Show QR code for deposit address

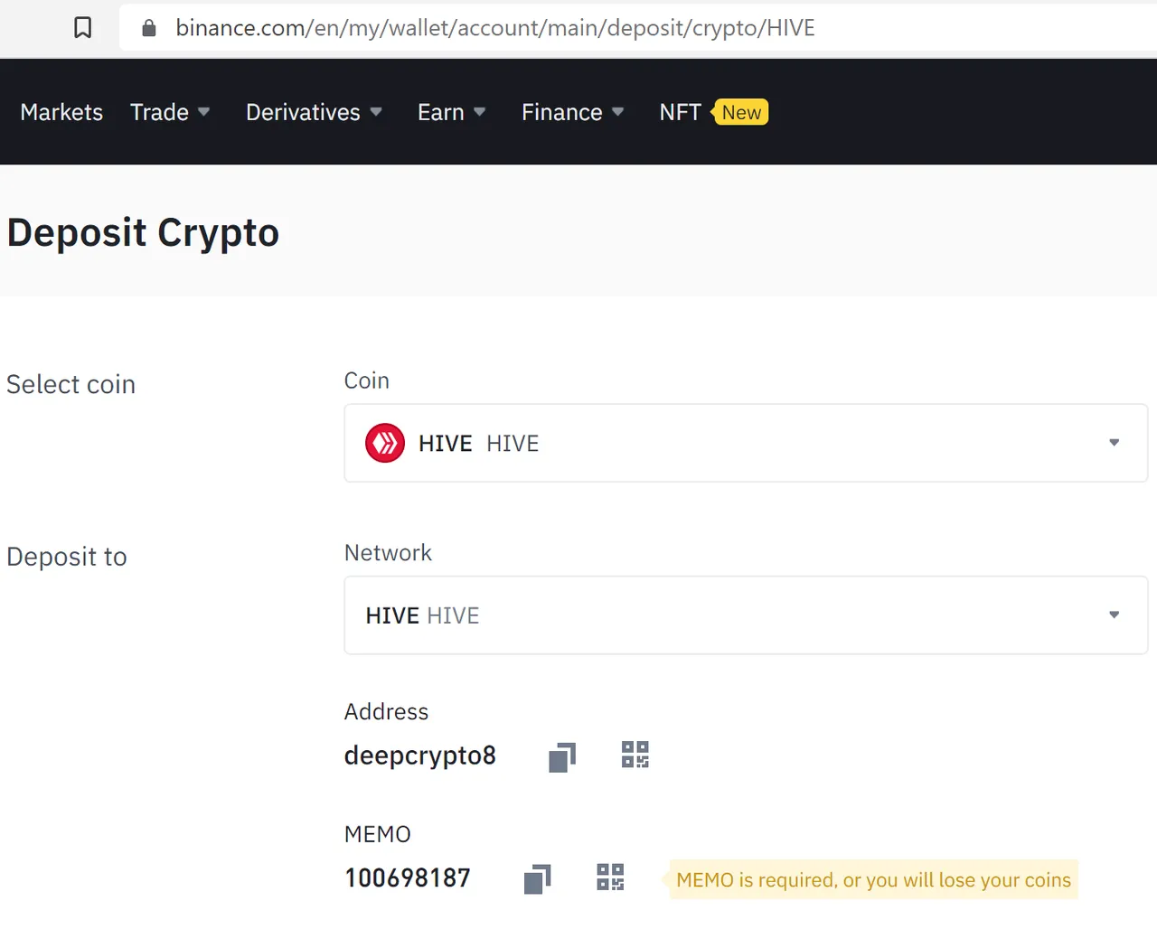[x=635, y=755]
